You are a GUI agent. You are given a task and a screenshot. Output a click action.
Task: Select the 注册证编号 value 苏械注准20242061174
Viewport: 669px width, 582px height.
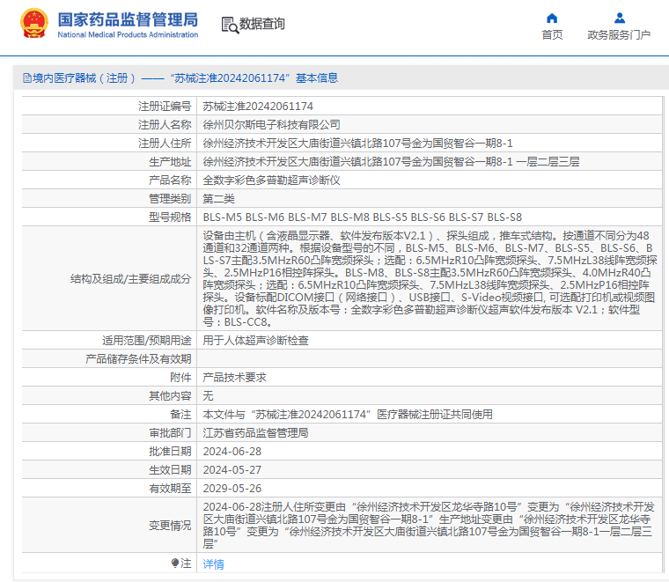click(258, 106)
